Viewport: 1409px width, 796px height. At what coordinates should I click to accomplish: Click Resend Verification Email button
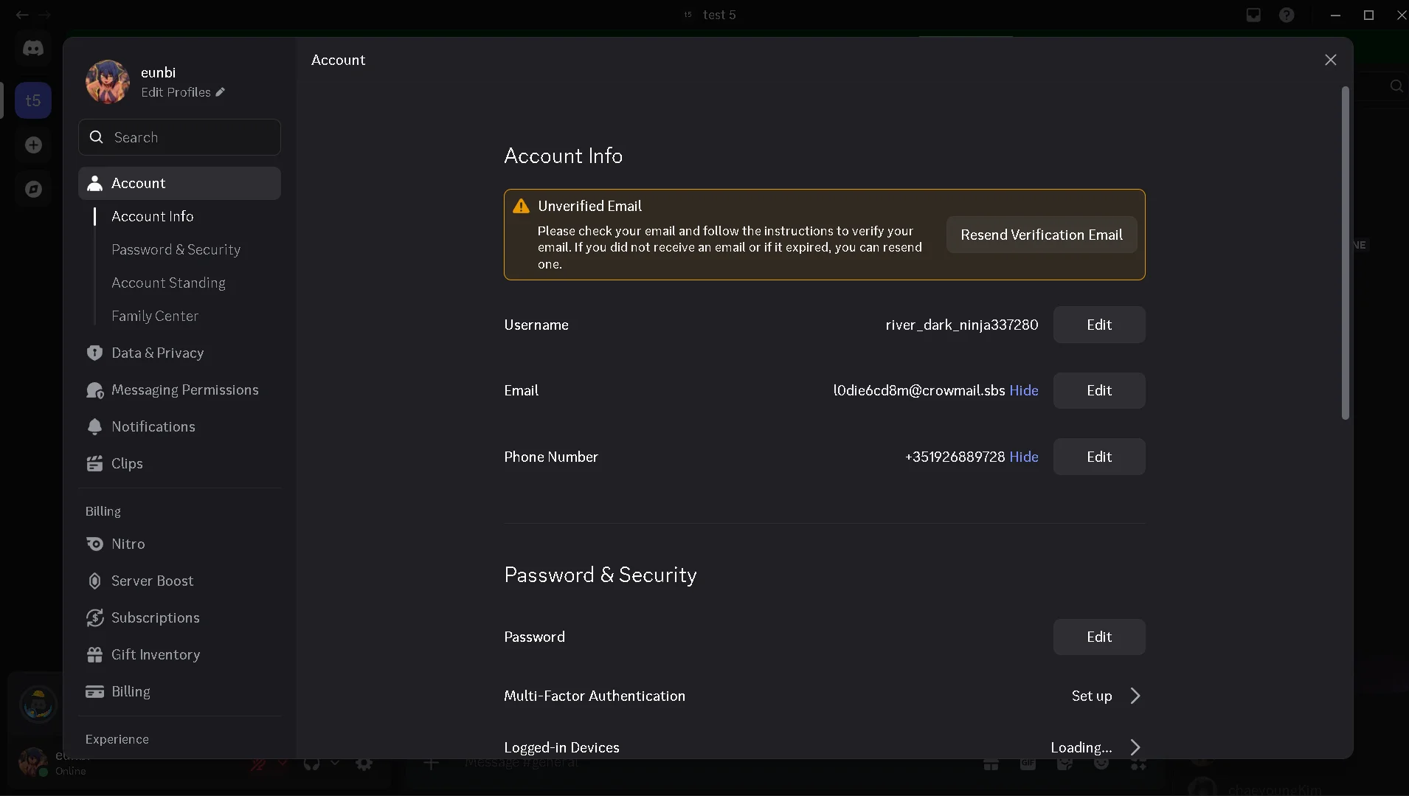click(x=1041, y=235)
